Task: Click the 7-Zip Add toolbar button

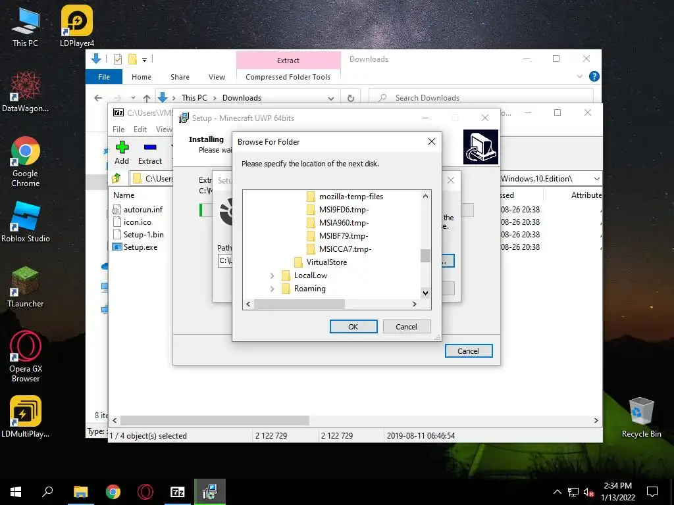Action: [122, 153]
